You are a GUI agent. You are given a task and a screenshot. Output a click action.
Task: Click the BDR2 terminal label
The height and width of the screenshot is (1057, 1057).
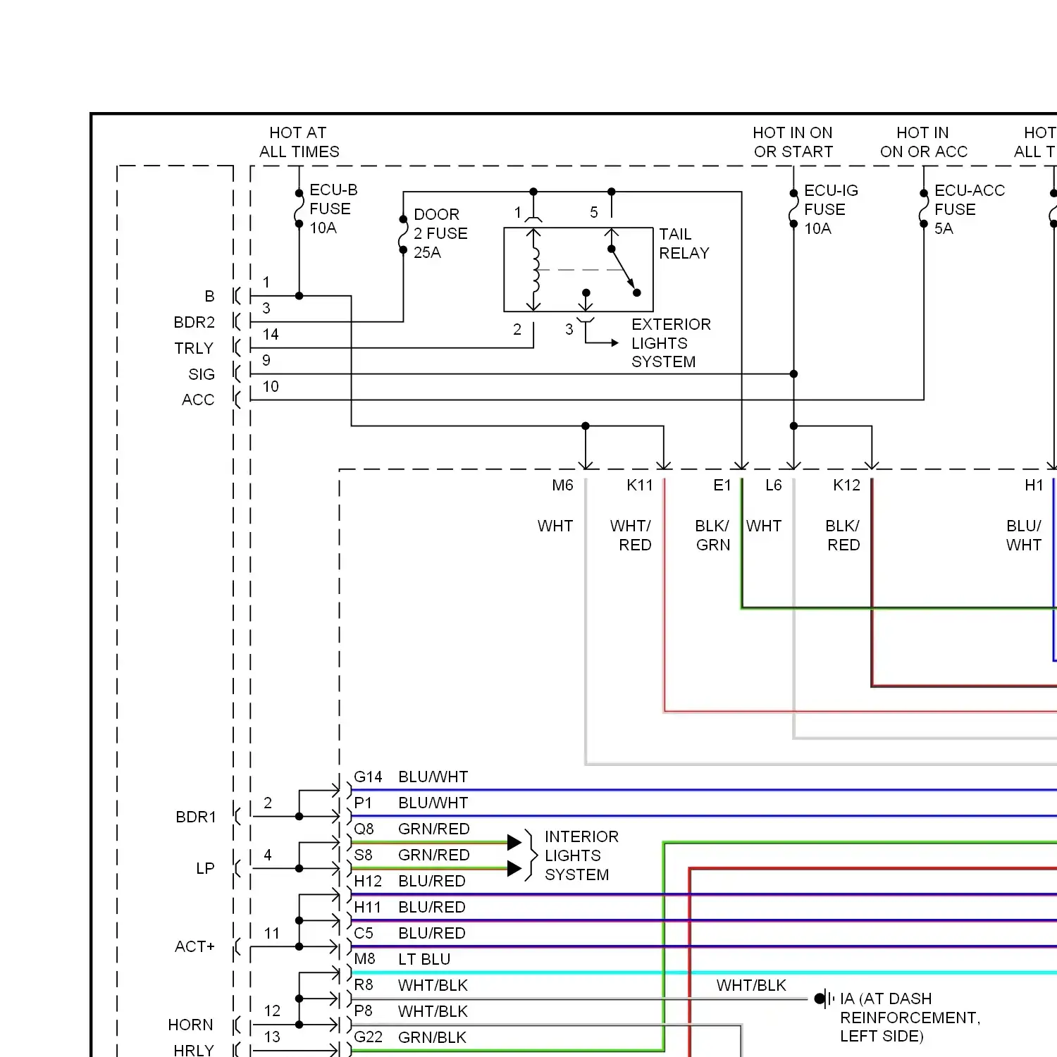pyautogui.click(x=194, y=322)
